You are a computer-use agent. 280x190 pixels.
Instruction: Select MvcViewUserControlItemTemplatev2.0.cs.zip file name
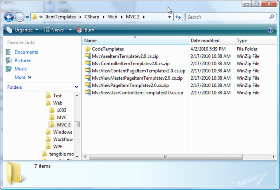coord(138,93)
